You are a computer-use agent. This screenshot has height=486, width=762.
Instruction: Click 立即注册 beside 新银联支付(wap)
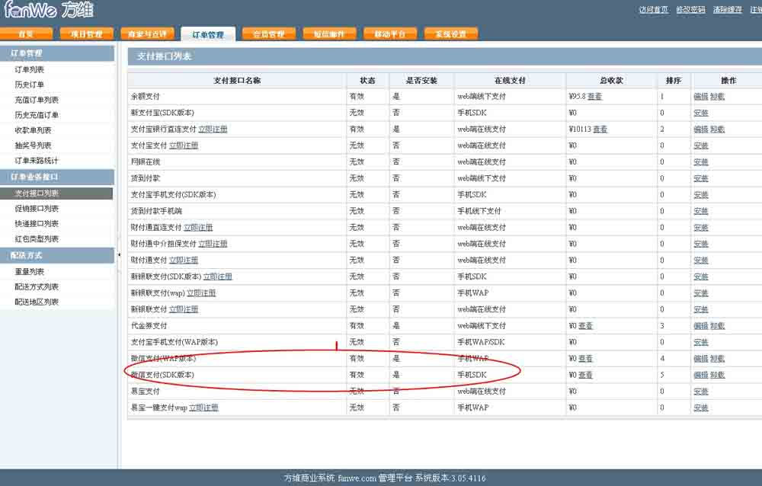click(x=201, y=293)
